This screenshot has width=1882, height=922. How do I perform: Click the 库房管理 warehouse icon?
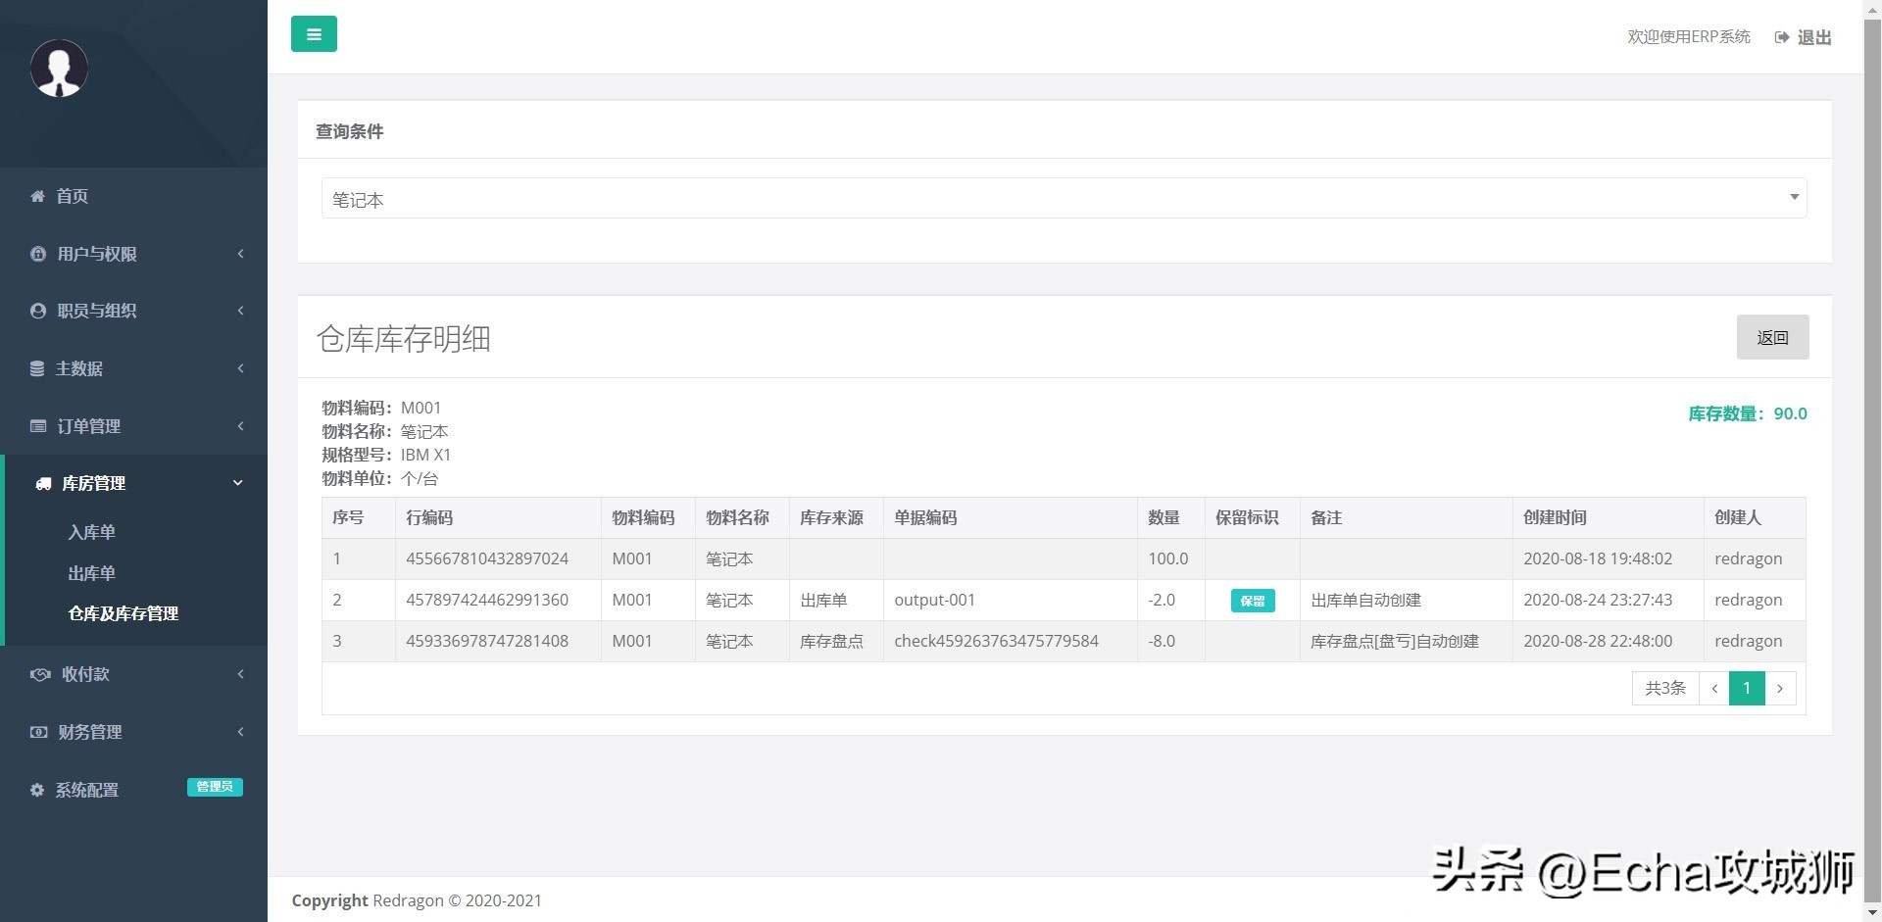(x=41, y=483)
